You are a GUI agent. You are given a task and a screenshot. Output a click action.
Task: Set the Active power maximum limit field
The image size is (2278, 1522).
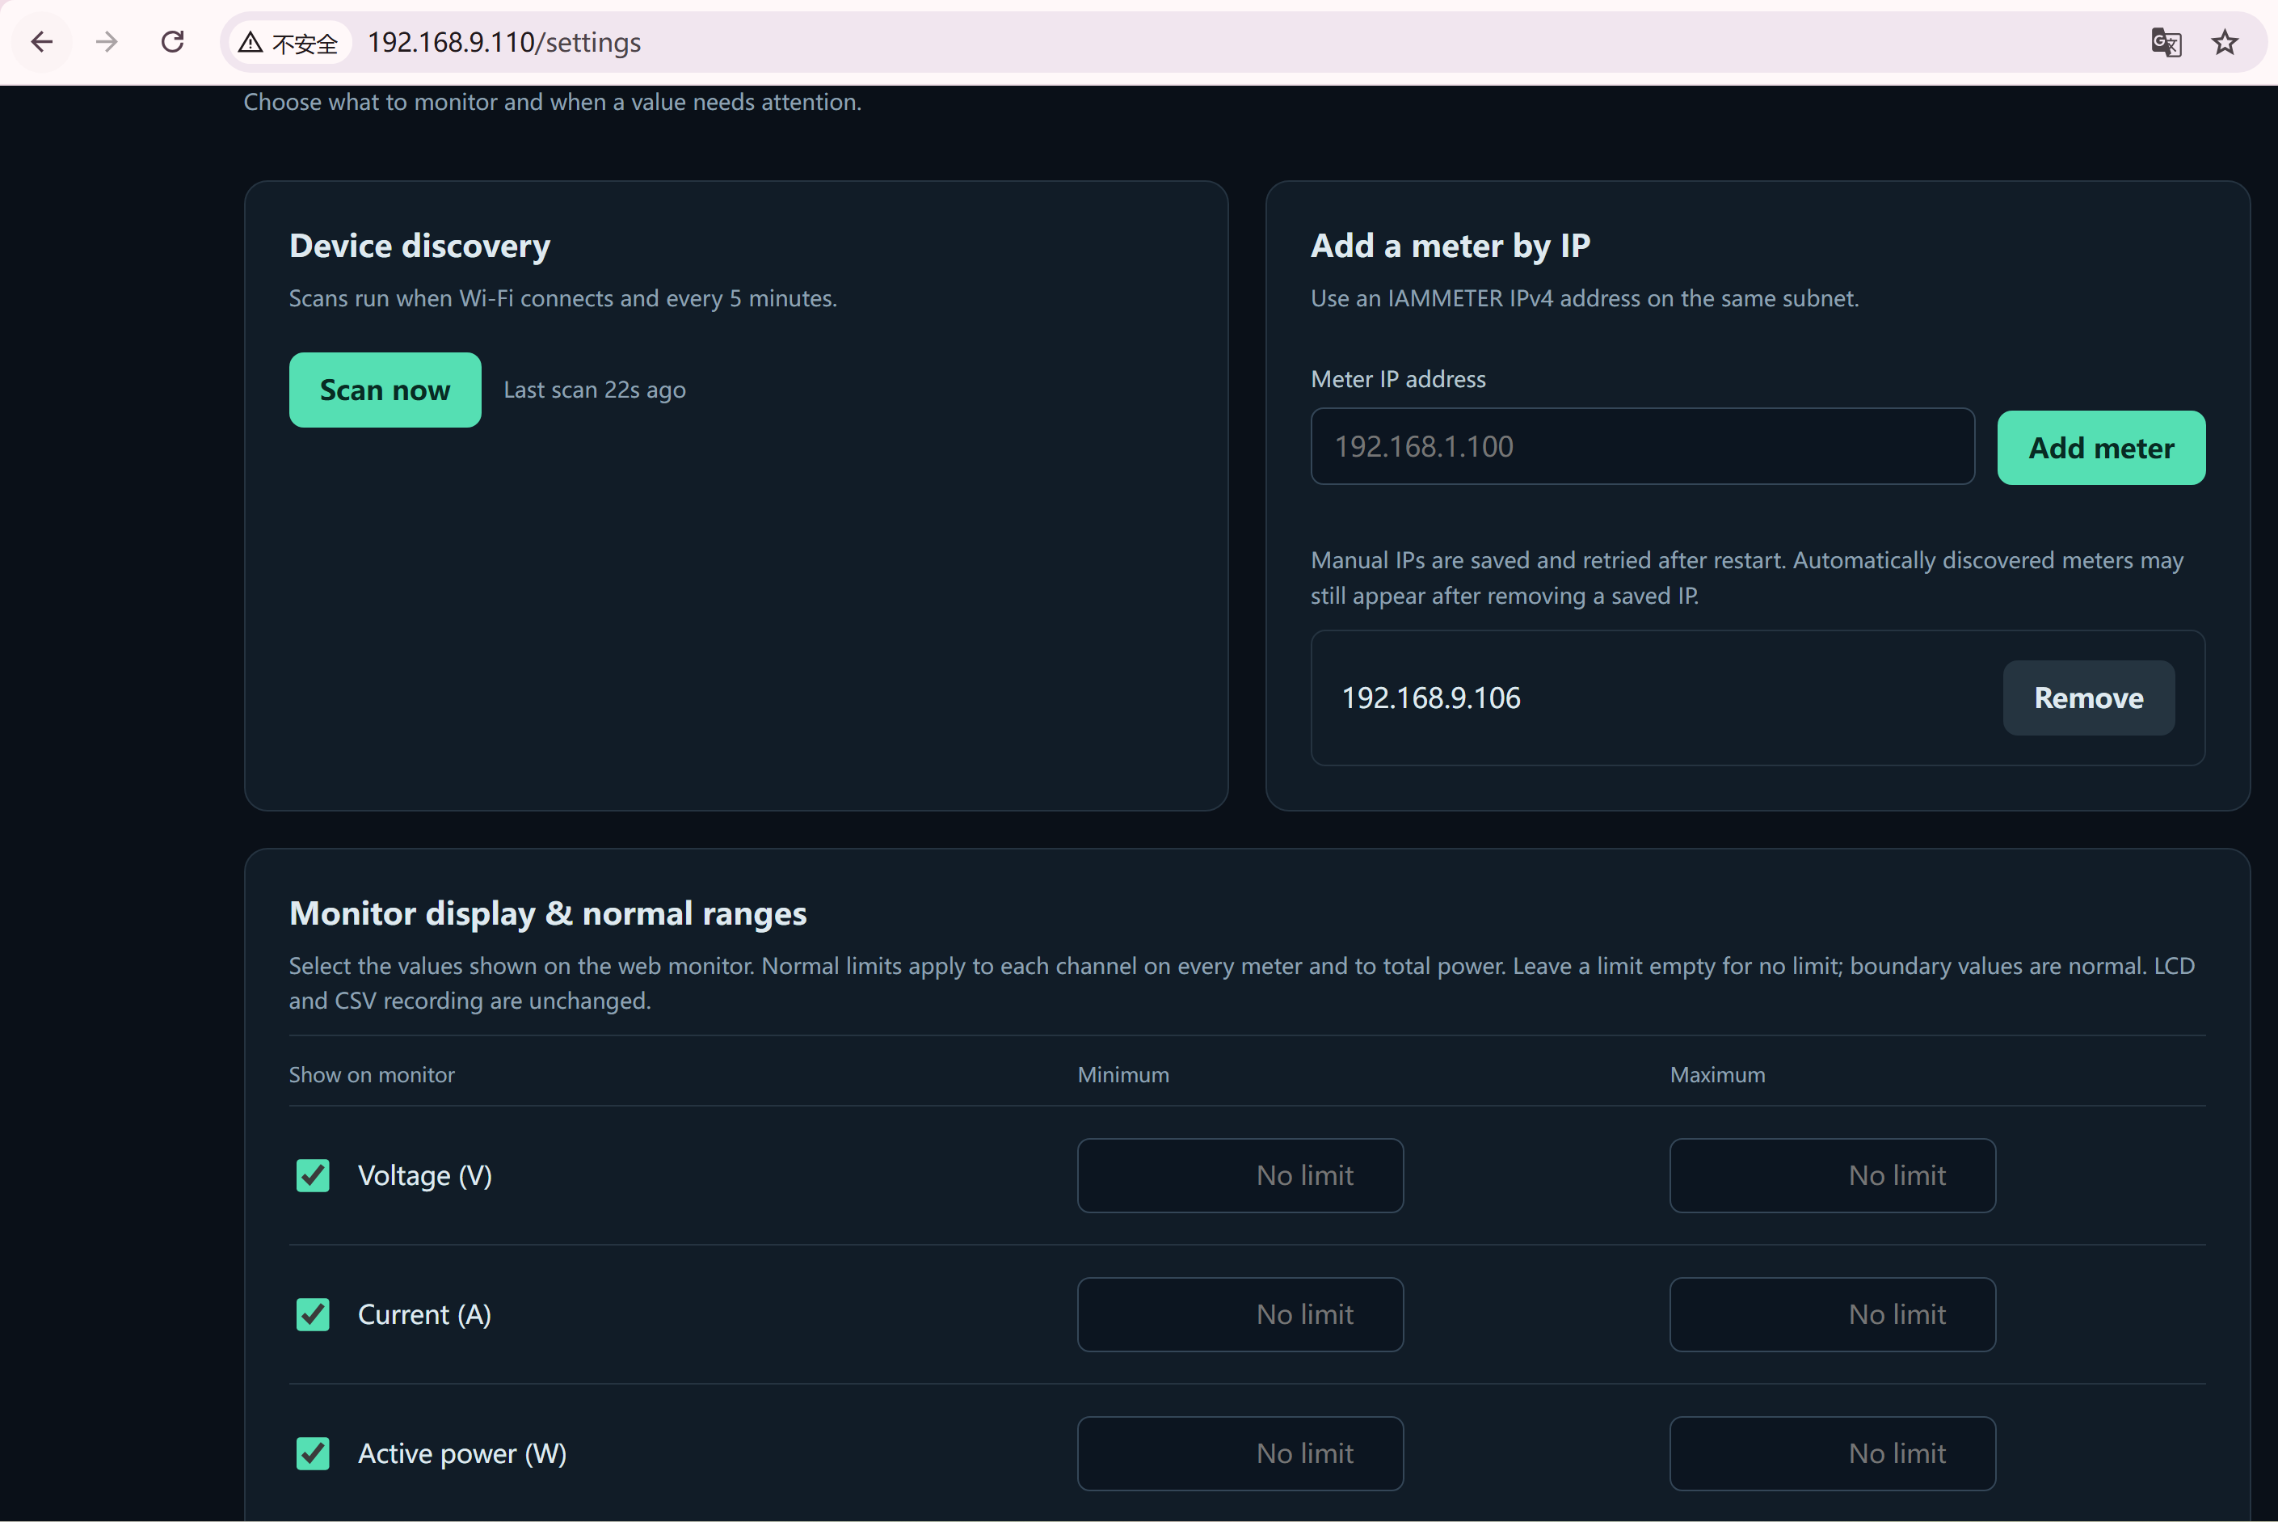point(1832,1453)
